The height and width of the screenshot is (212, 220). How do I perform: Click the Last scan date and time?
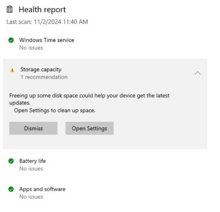47,22
